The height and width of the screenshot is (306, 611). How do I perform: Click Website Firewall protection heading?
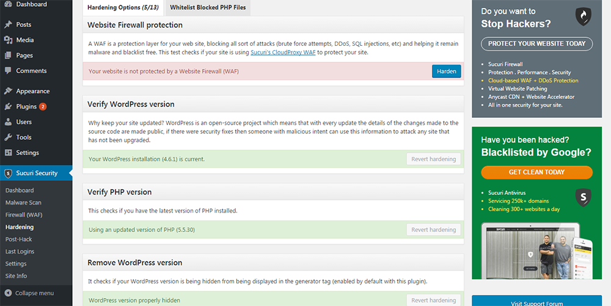(x=135, y=25)
